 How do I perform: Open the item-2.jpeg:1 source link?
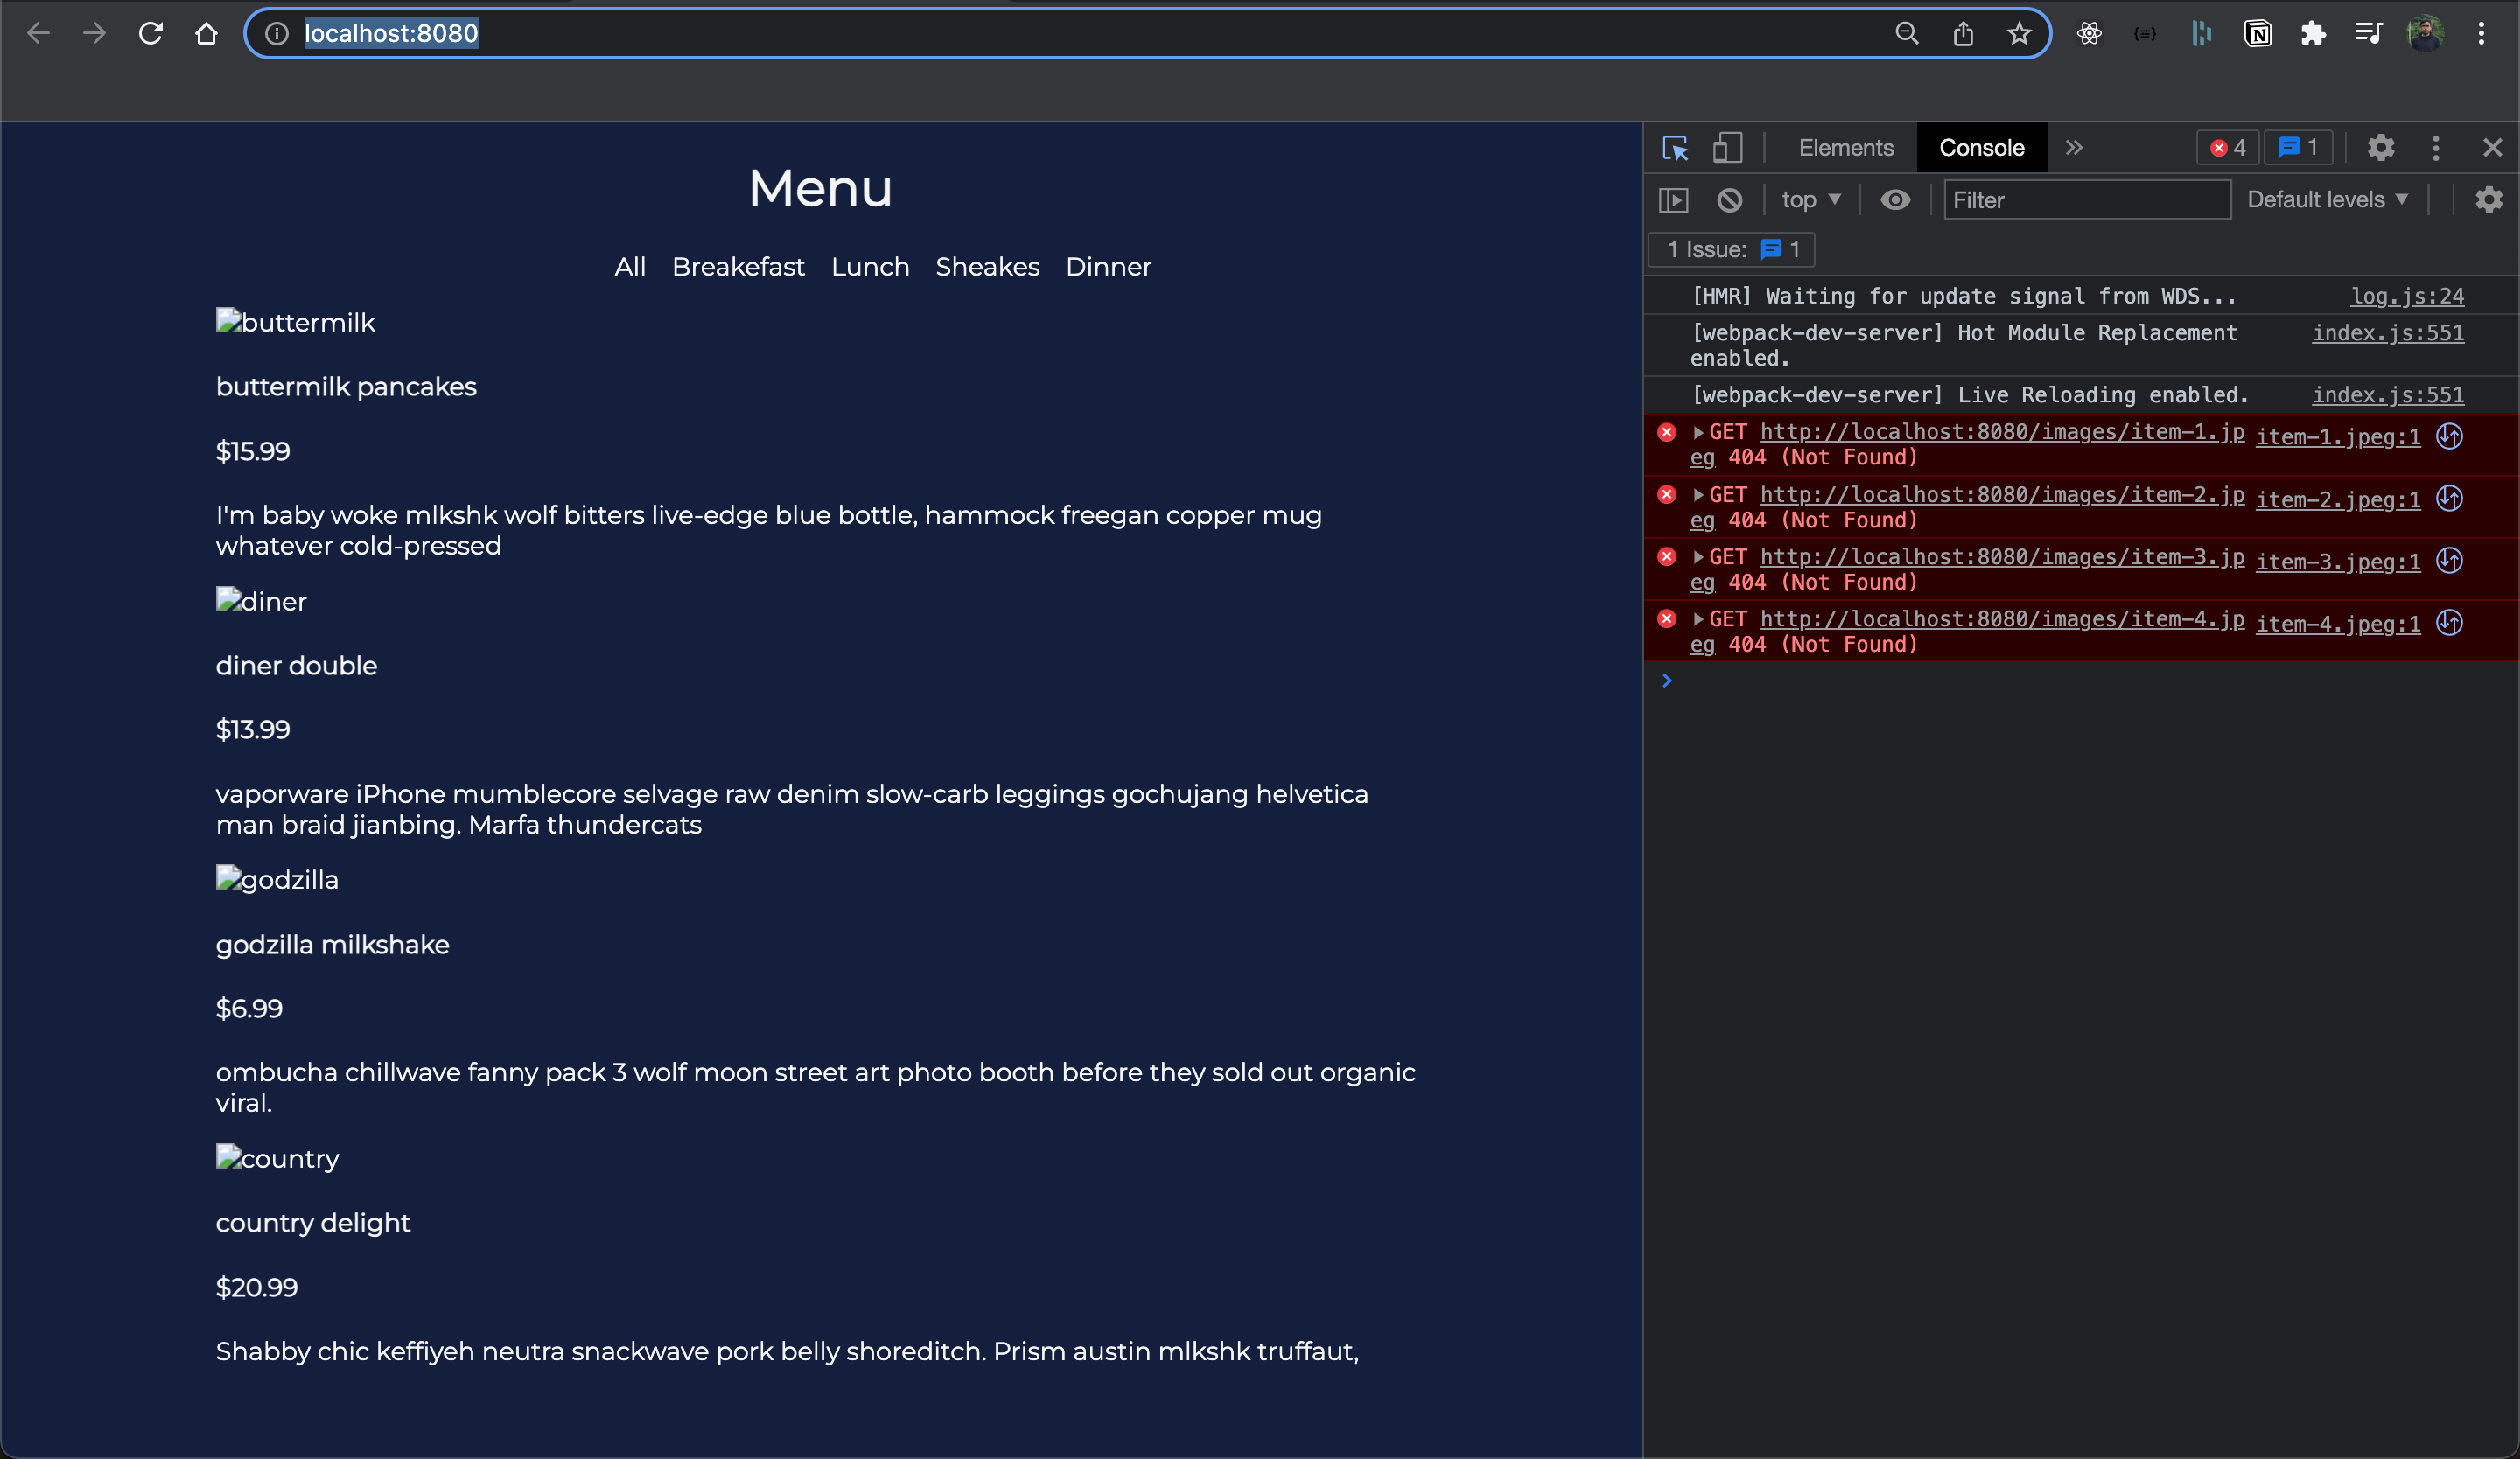[x=2338, y=499]
